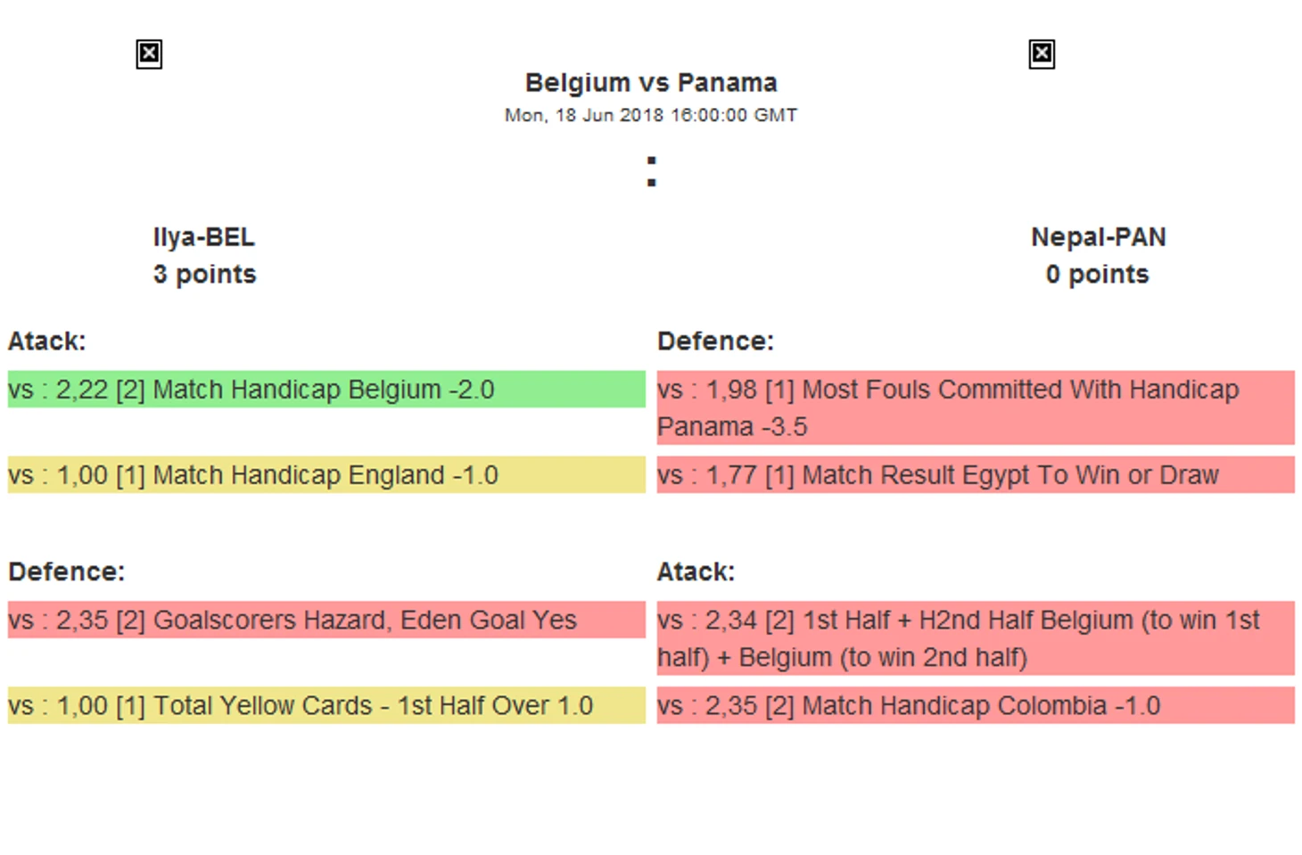Click the match date Mon, 18 Jun 2018
Image resolution: width=1302 pixels, height=855 pixels.
tap(651, 115)
